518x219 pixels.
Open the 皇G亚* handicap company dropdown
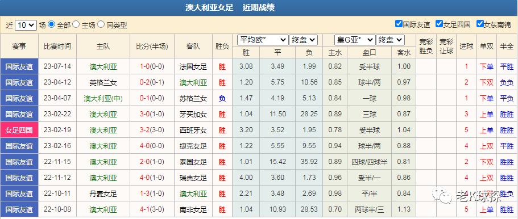click(x=355, y=40)
